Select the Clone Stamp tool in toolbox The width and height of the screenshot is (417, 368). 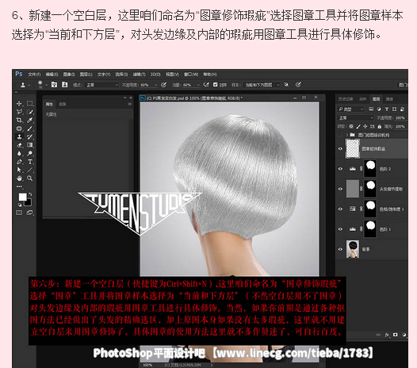19,136
